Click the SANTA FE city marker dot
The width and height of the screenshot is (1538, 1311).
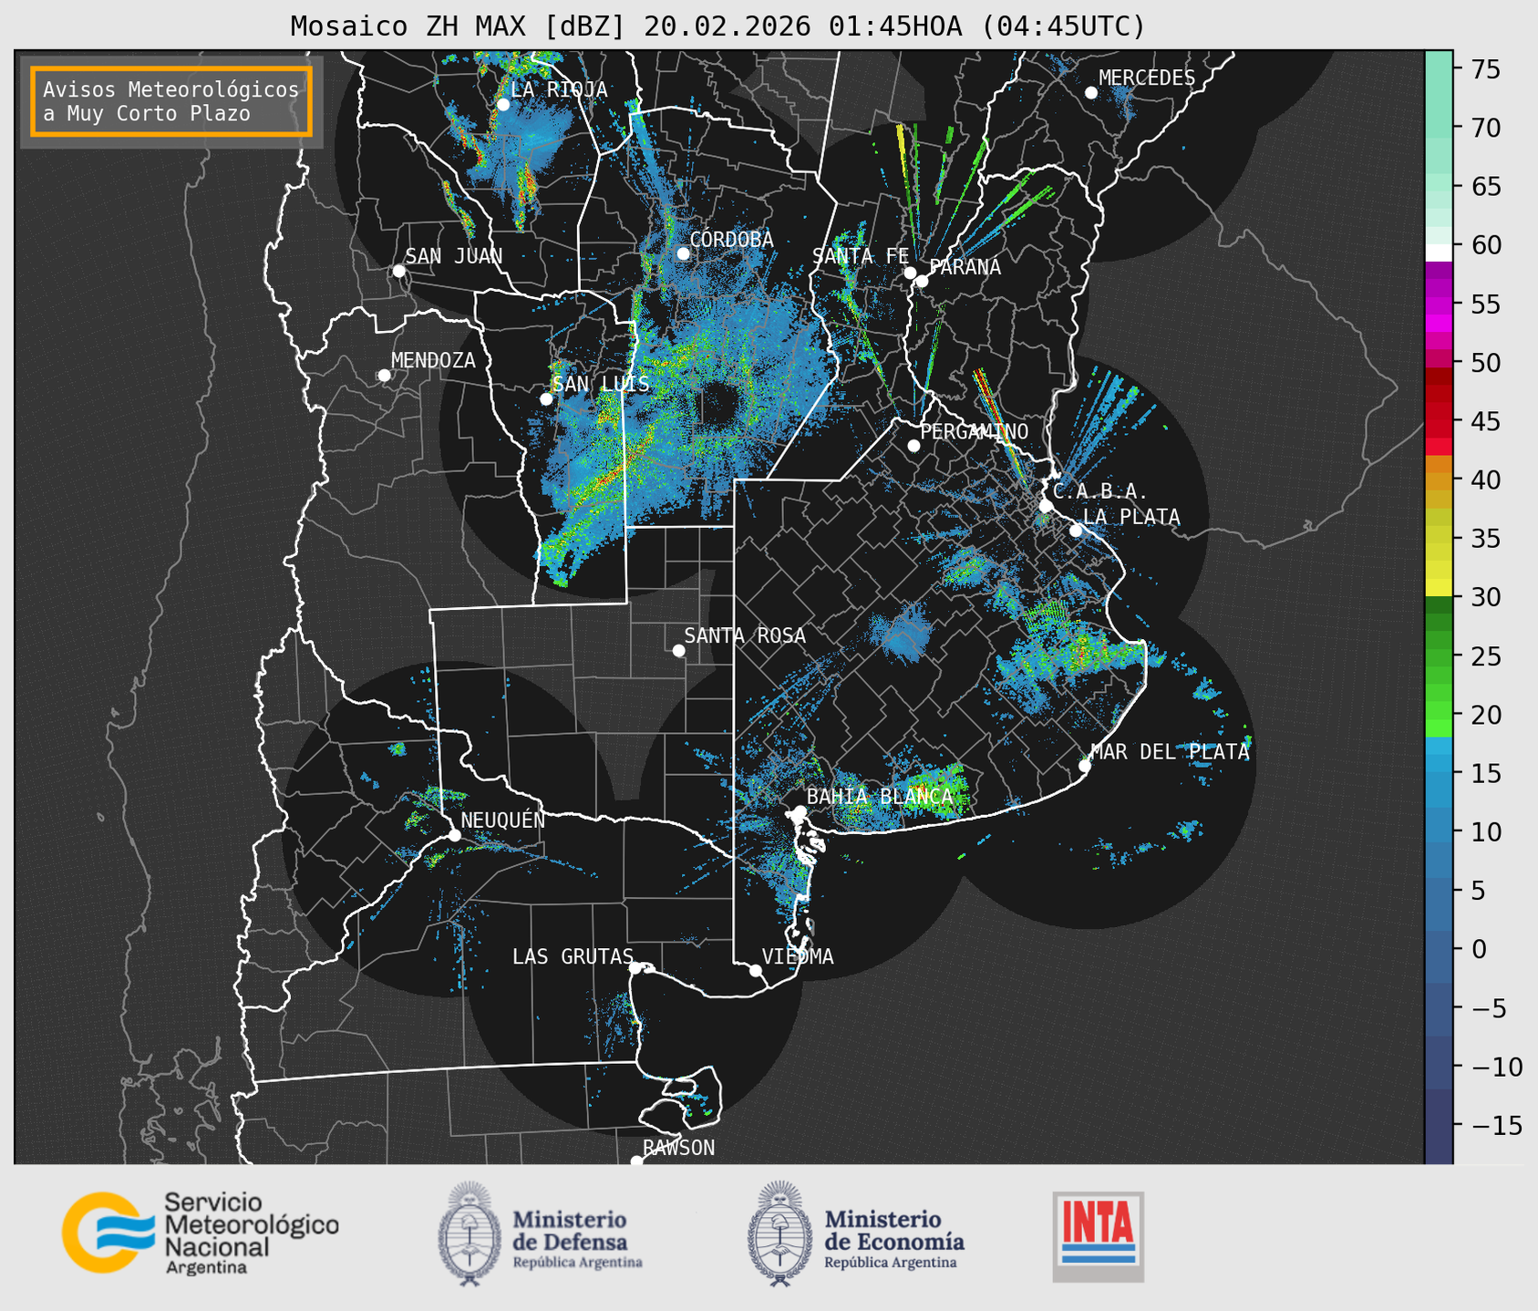pyautogui.click(x=910, y=273)
